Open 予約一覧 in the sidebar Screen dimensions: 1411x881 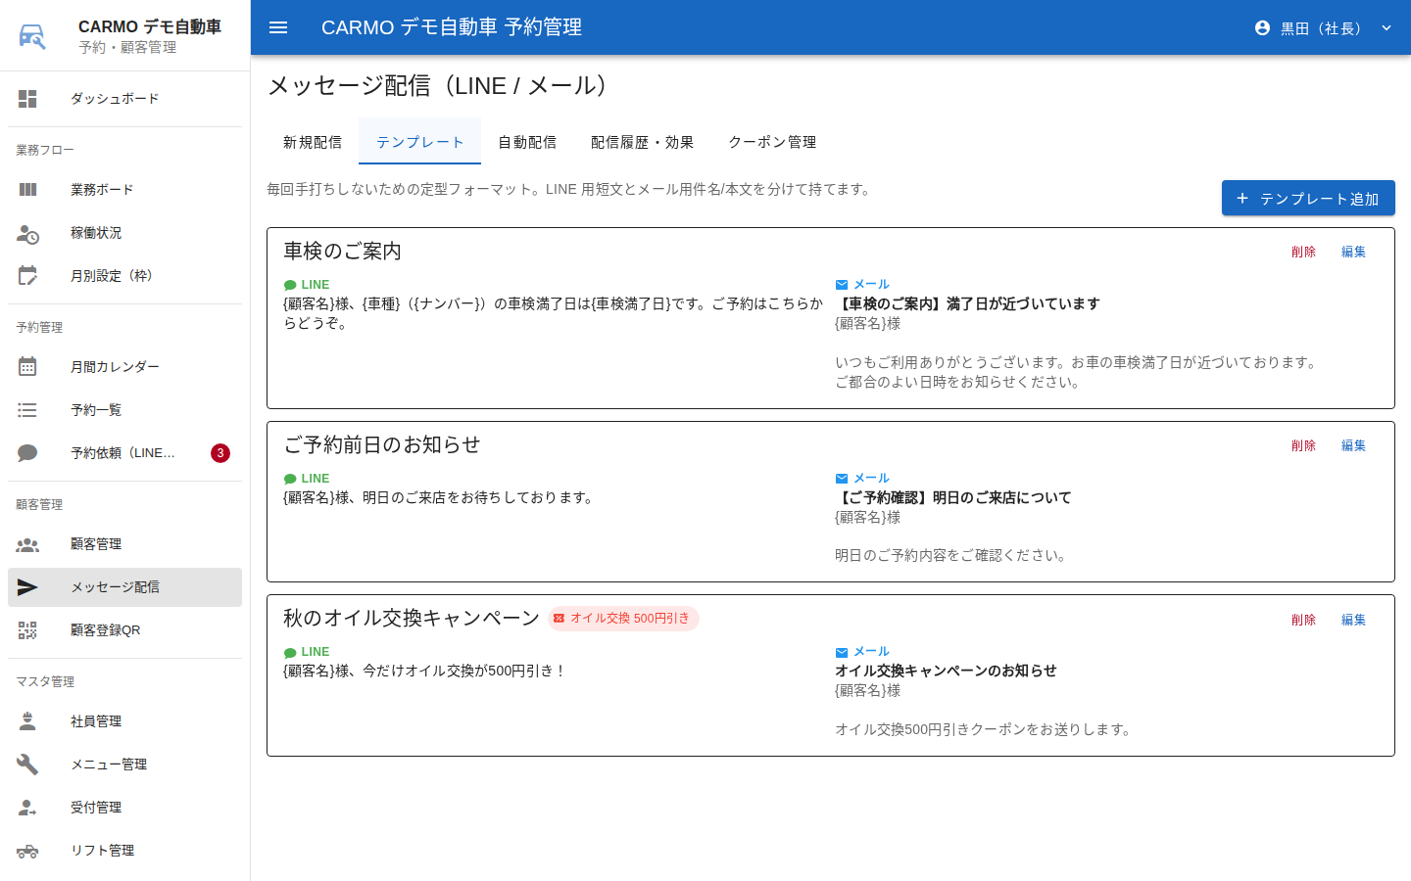(x=124, y=410)
